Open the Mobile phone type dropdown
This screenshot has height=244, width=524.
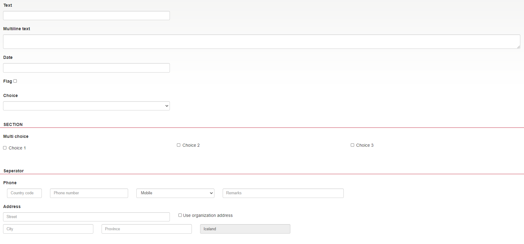pyautogui.click(x=175, y=193)
